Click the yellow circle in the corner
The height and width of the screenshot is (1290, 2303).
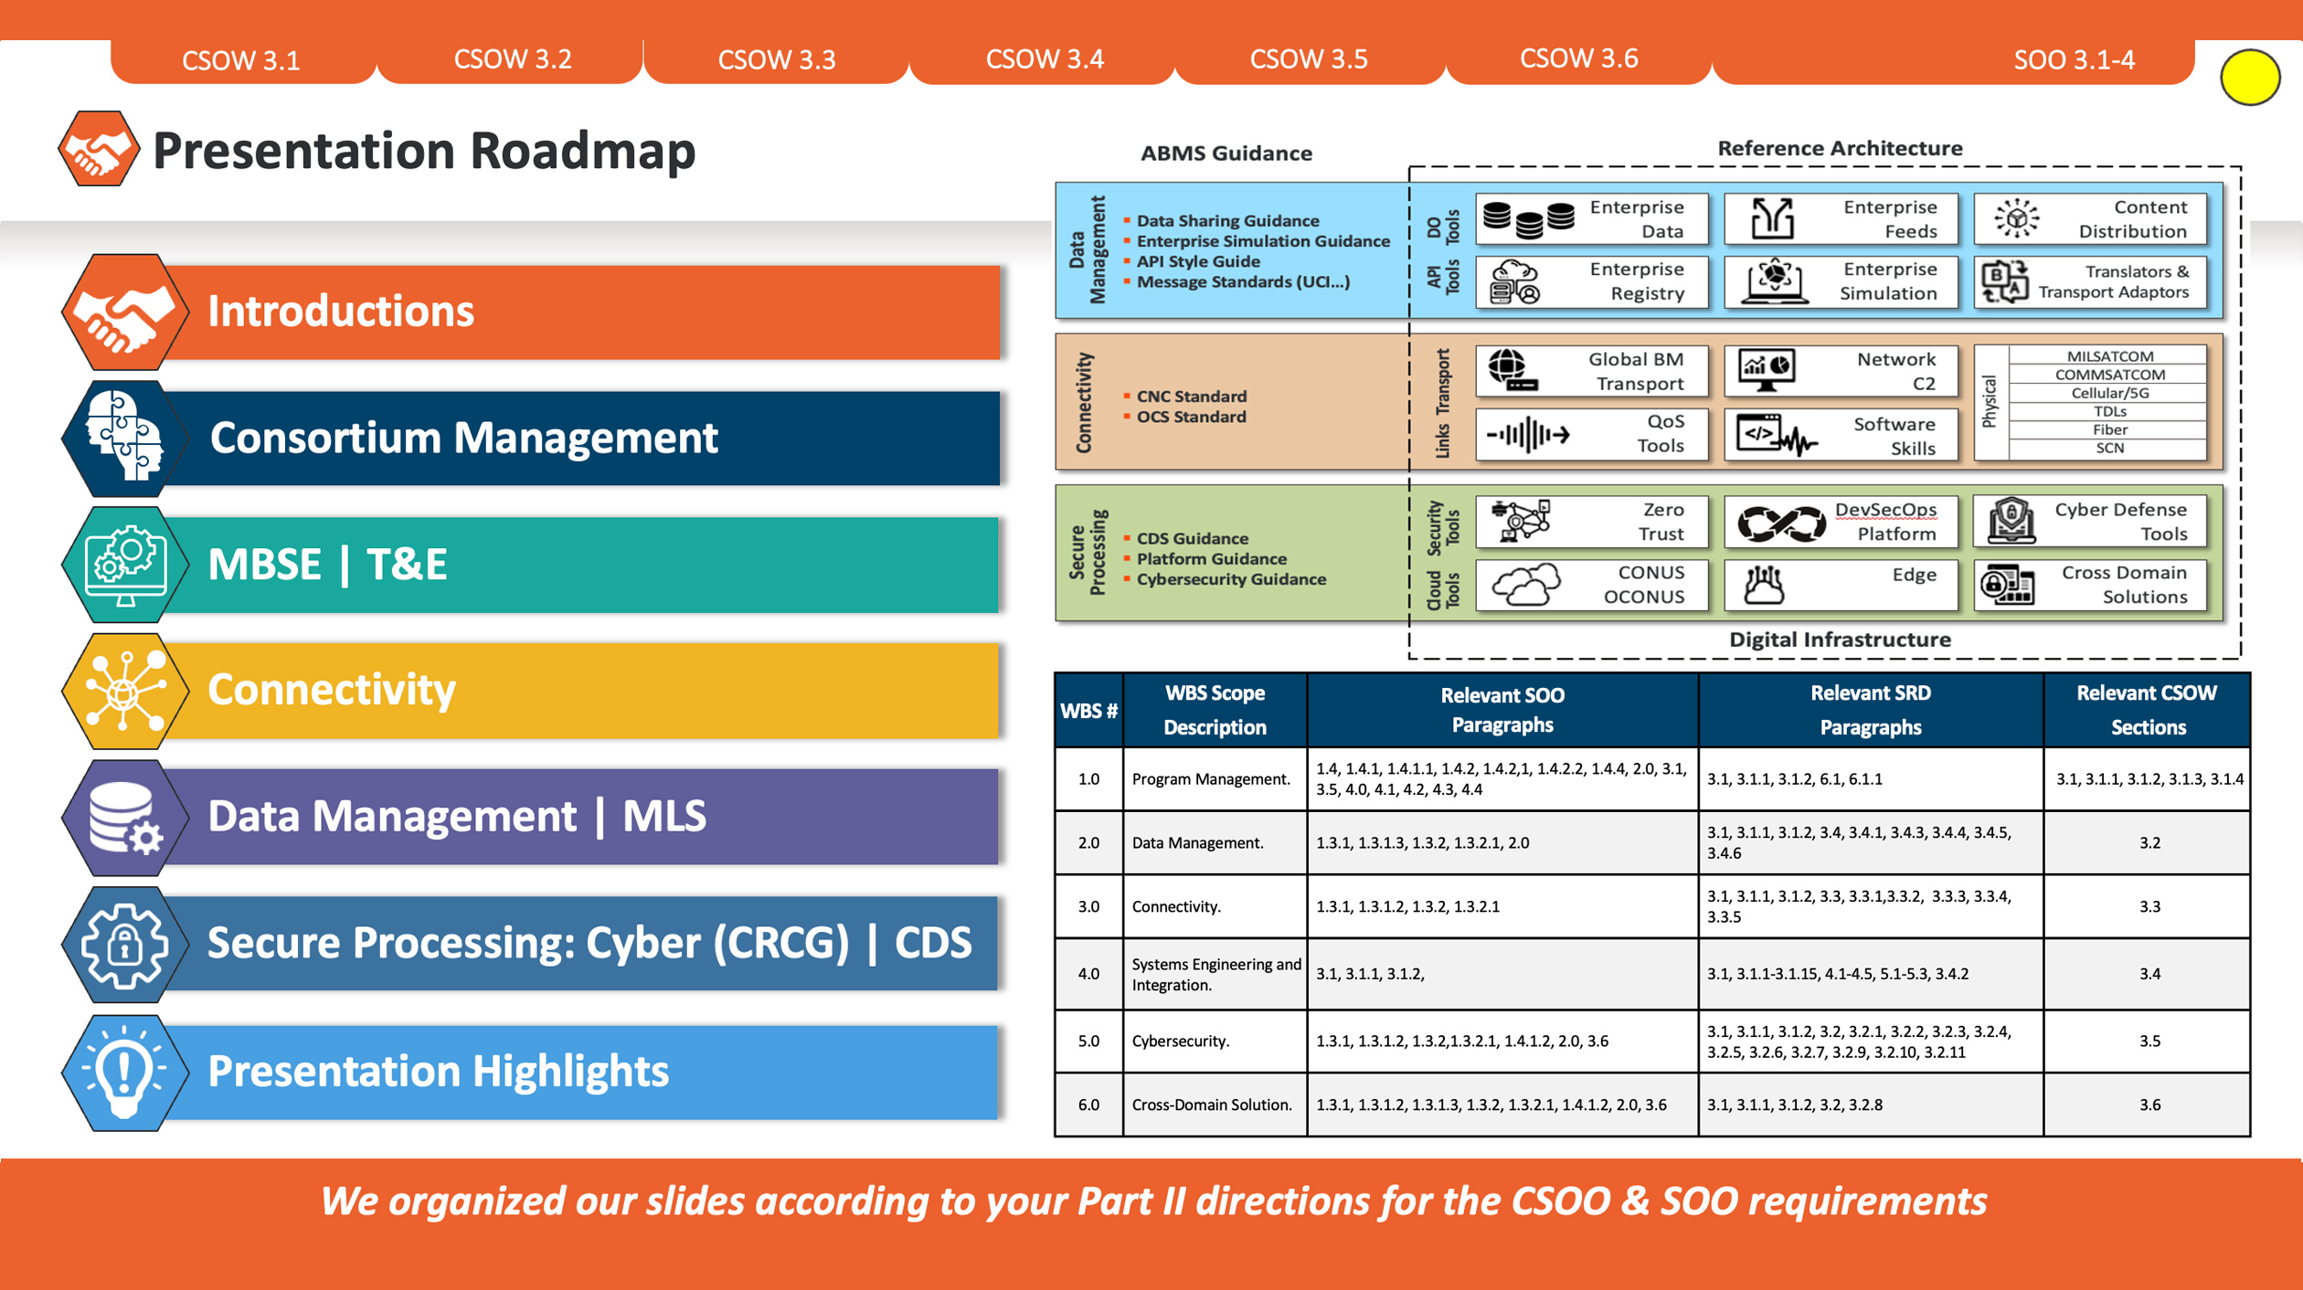point(2249,78)
